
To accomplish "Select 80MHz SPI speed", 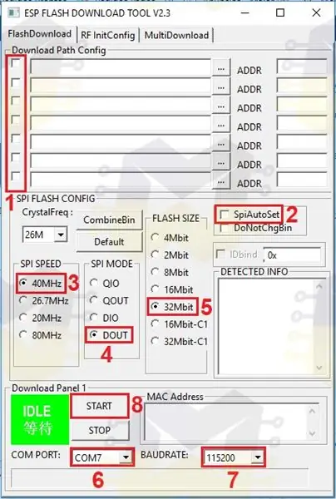I will 23,334.
